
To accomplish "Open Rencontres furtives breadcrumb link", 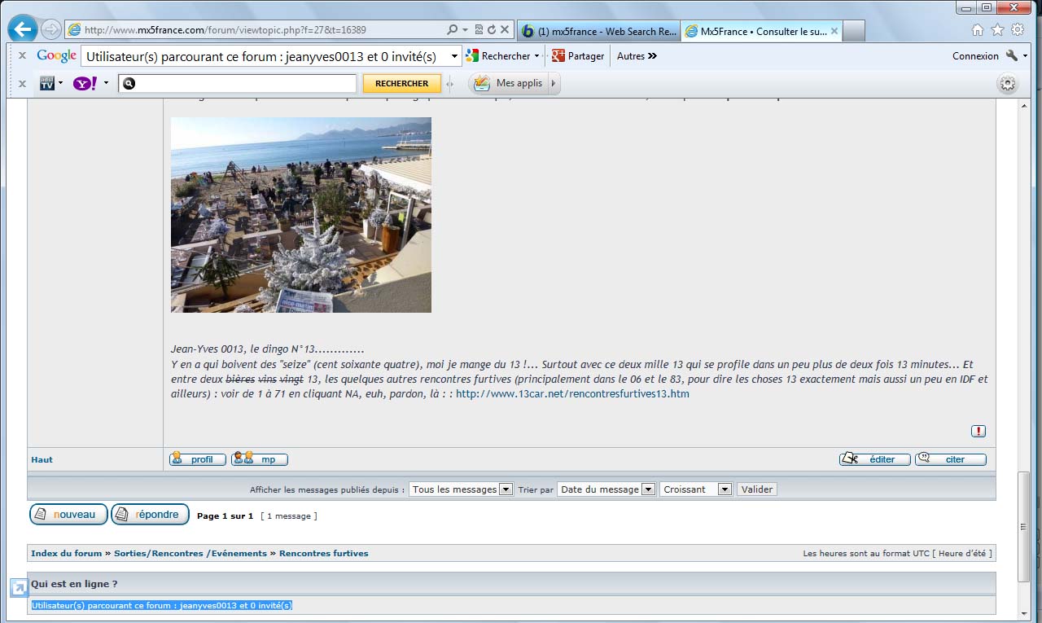I will coord(323,553).
